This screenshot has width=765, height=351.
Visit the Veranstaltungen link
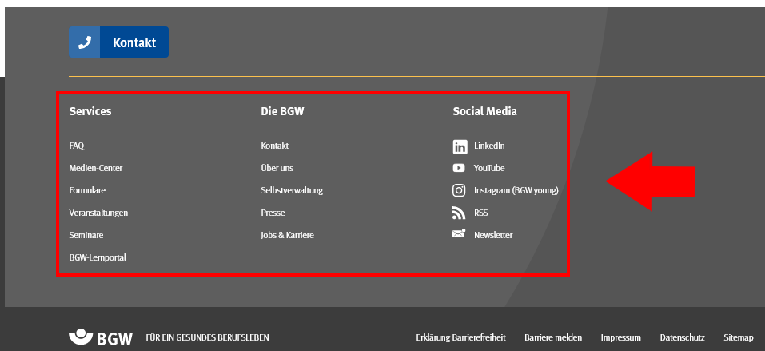98,213
